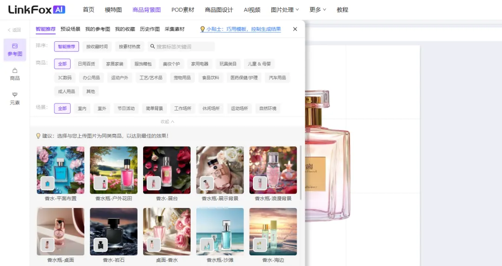Sort by 按收藏时间
This screenshot has width=502, height=266.
click(97, 46)
